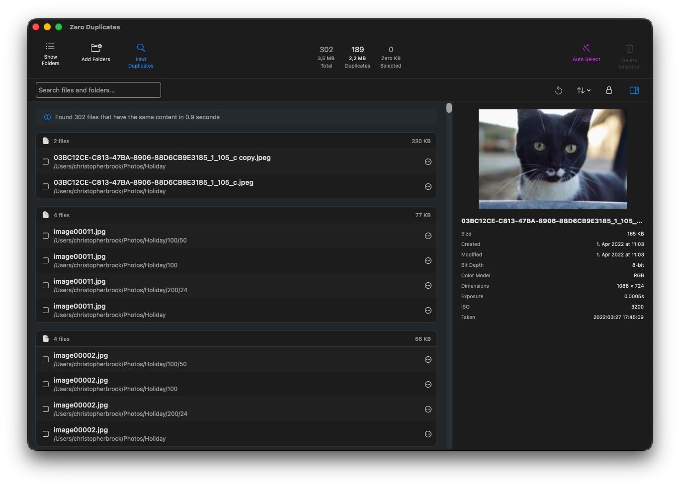Click the cat photo preview image

point(552,159)
